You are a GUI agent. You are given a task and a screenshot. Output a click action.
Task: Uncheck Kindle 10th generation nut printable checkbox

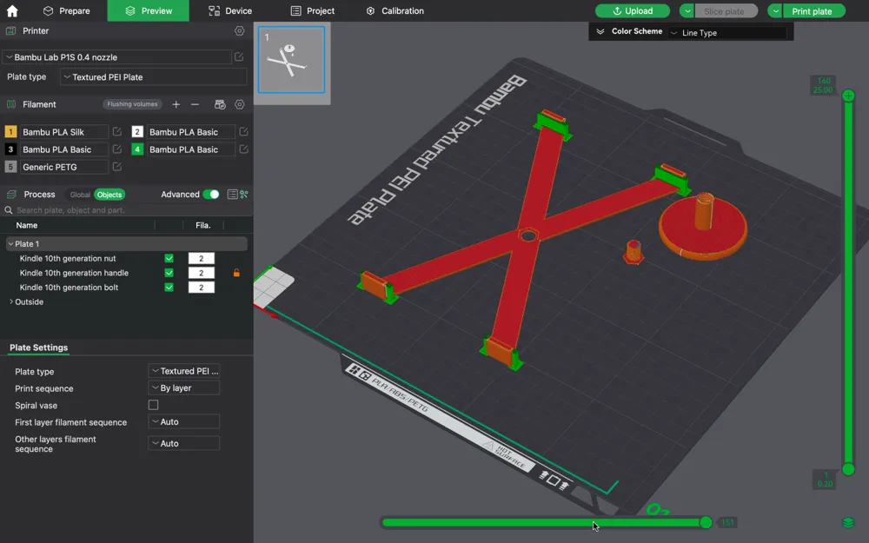[x=169, y=258]
